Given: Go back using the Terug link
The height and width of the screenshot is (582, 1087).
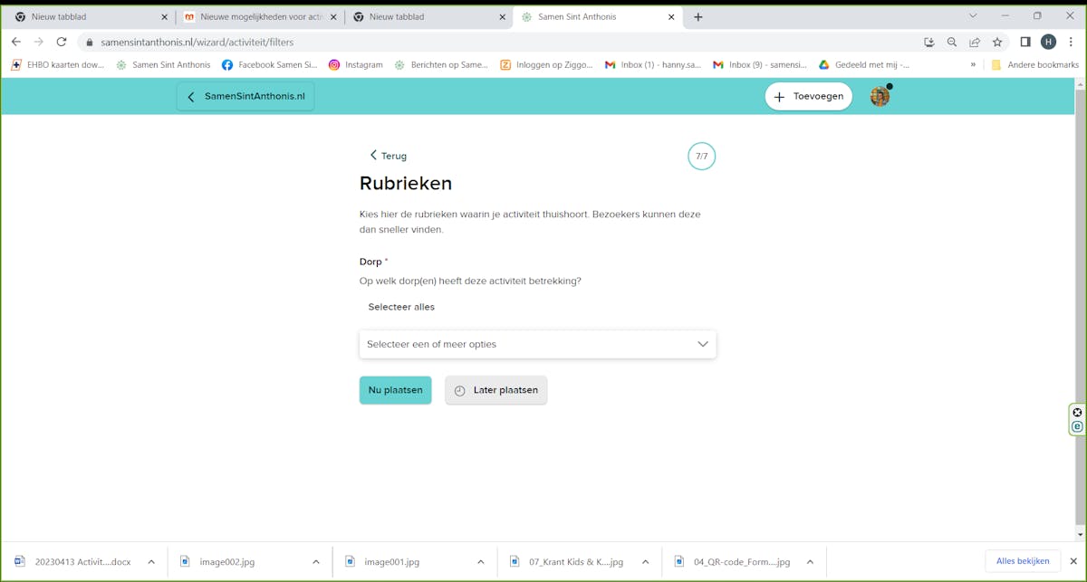Looking at the screenshot, I should pyautogui.click(x=388, y=156).
